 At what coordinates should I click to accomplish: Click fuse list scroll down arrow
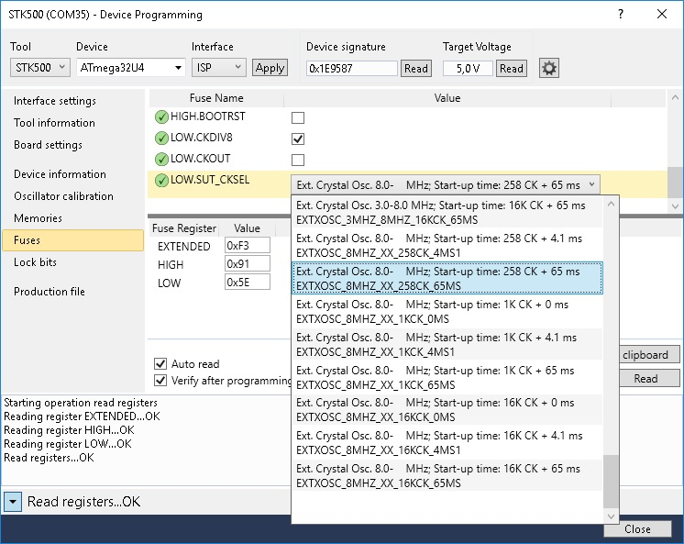tap(675, 205)
